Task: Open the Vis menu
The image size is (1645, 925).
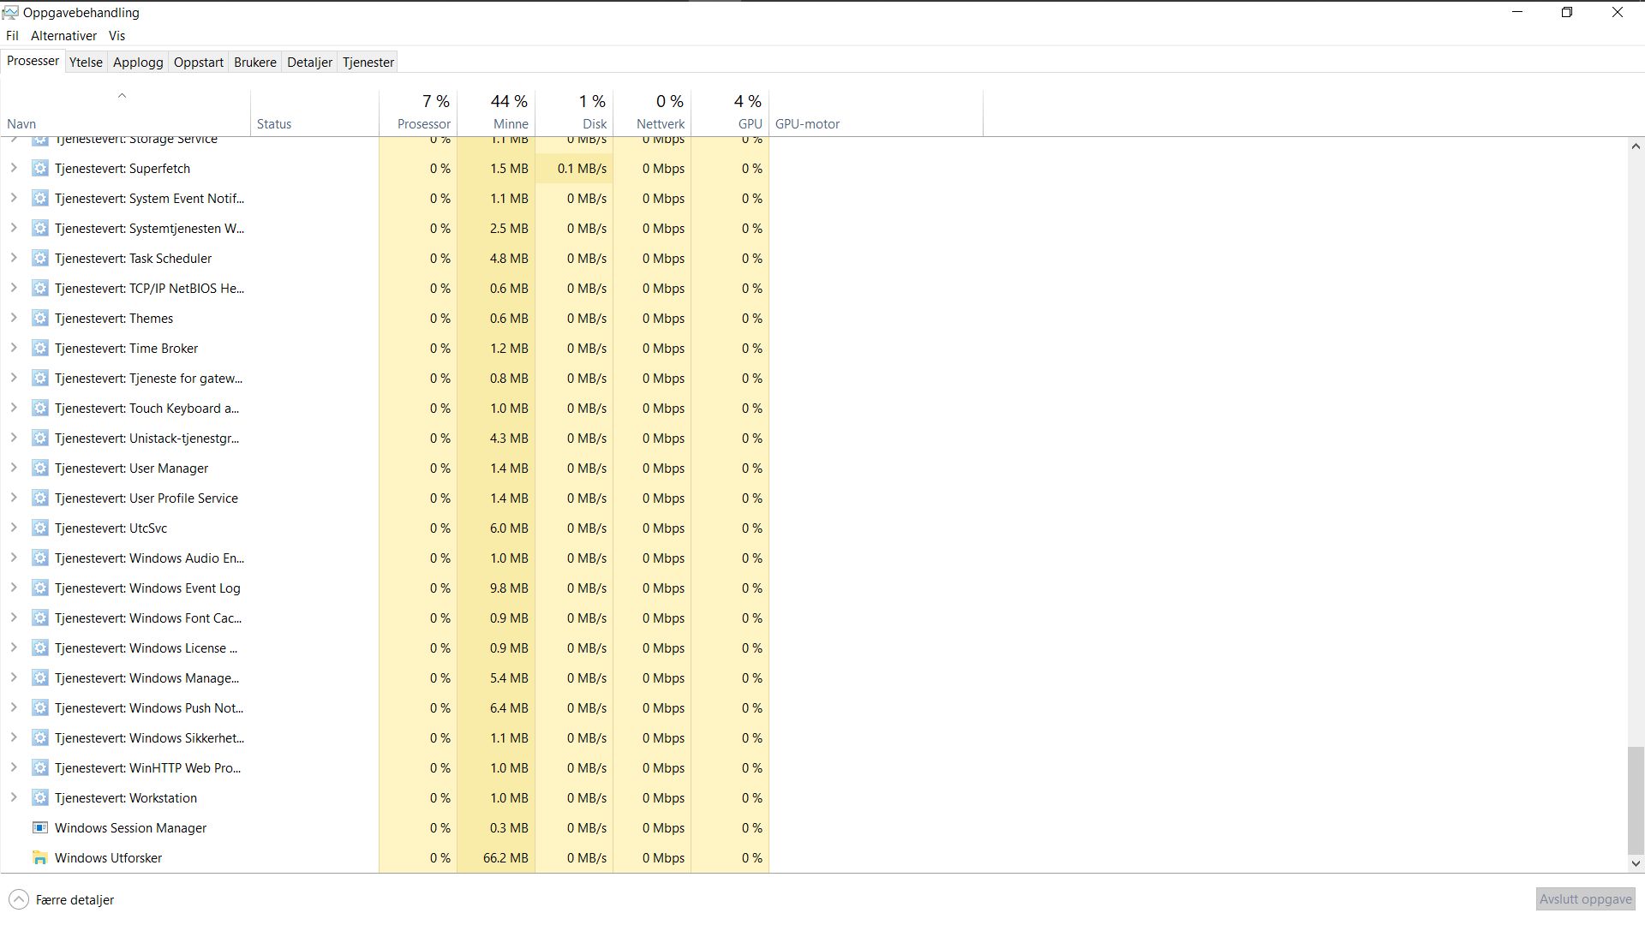Action: tap(117, 36)
